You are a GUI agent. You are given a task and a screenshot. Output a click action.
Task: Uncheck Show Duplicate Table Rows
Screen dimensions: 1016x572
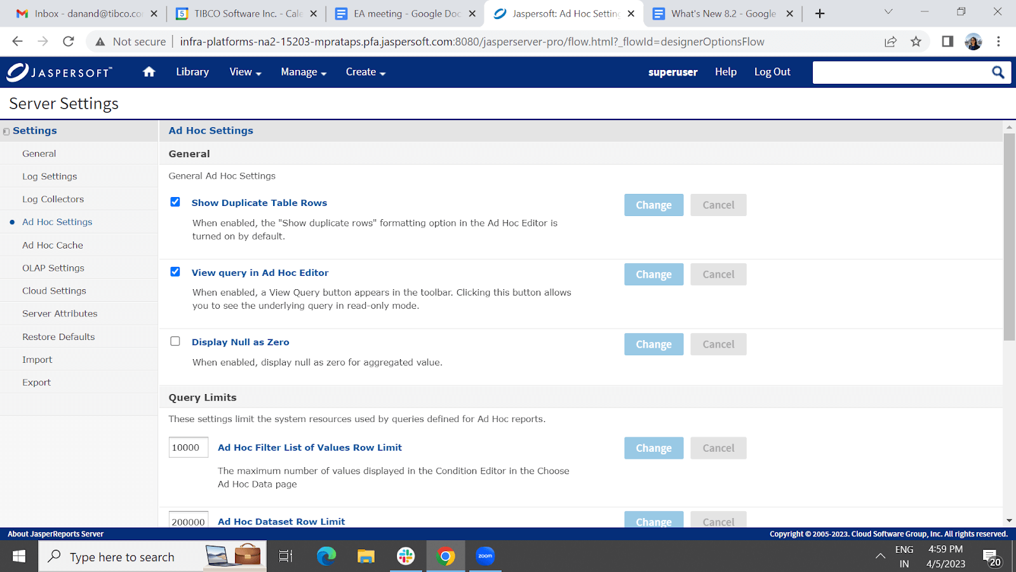175,202
